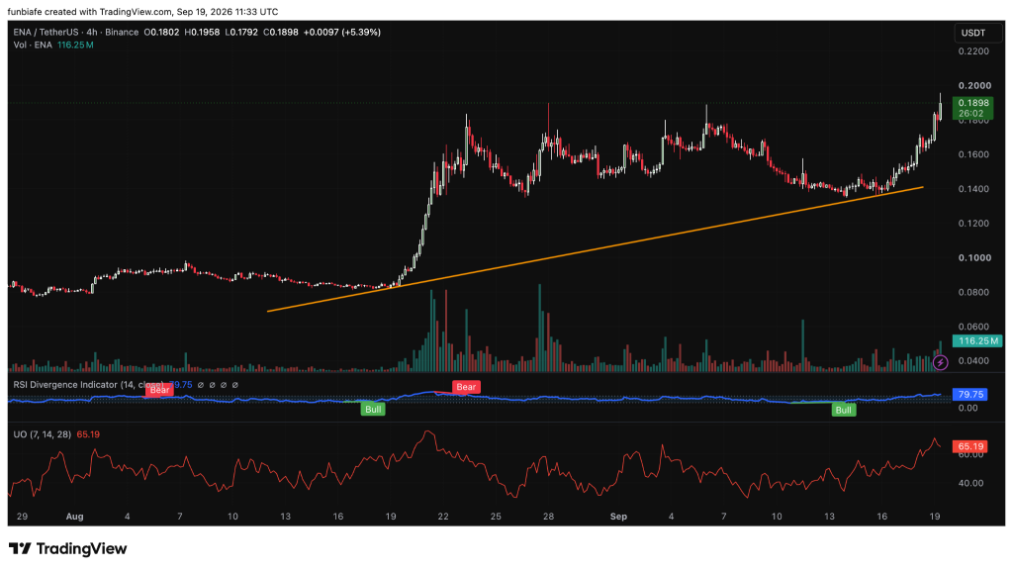Click the purple lightning bolt event icon

point(940,362)
